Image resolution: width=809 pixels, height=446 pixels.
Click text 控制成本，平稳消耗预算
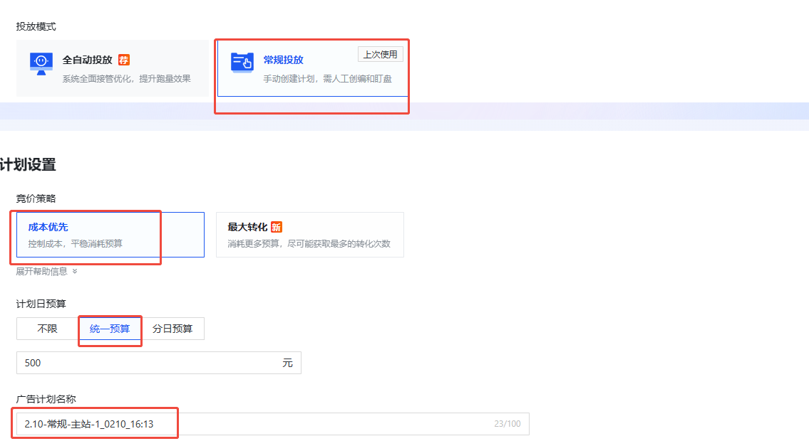point(76,243)
